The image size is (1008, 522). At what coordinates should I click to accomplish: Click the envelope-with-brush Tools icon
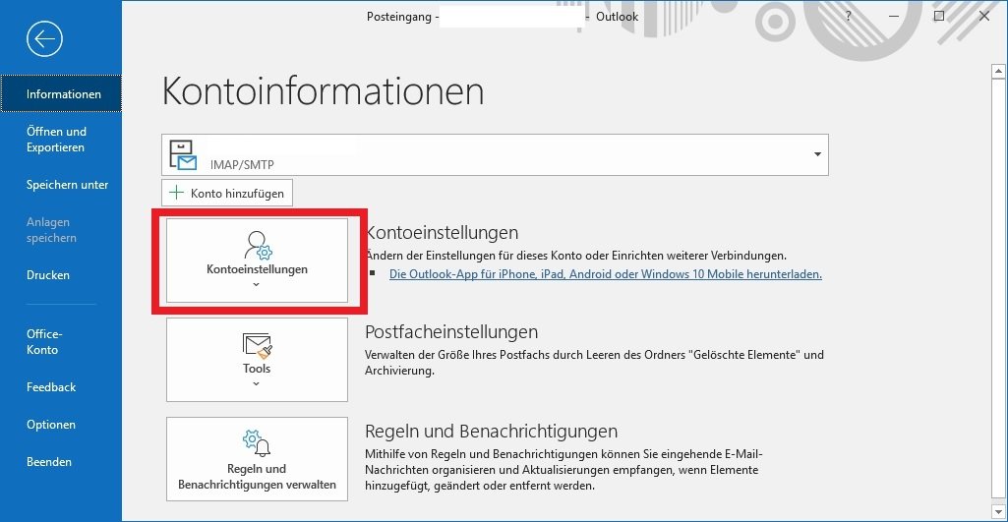[258, 346]
